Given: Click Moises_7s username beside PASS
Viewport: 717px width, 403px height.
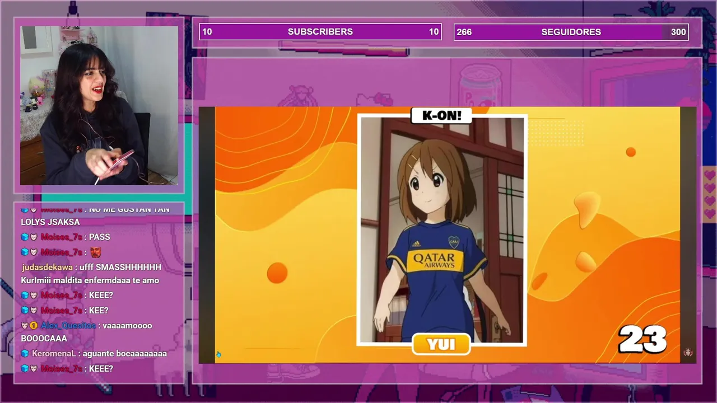Looking at the screenshot, I should coord(62,237).
